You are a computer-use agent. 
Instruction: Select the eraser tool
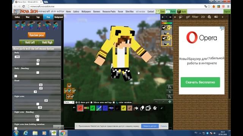[x=142, y=108]
